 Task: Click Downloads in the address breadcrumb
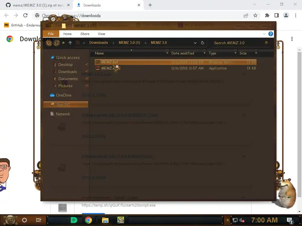99,43
